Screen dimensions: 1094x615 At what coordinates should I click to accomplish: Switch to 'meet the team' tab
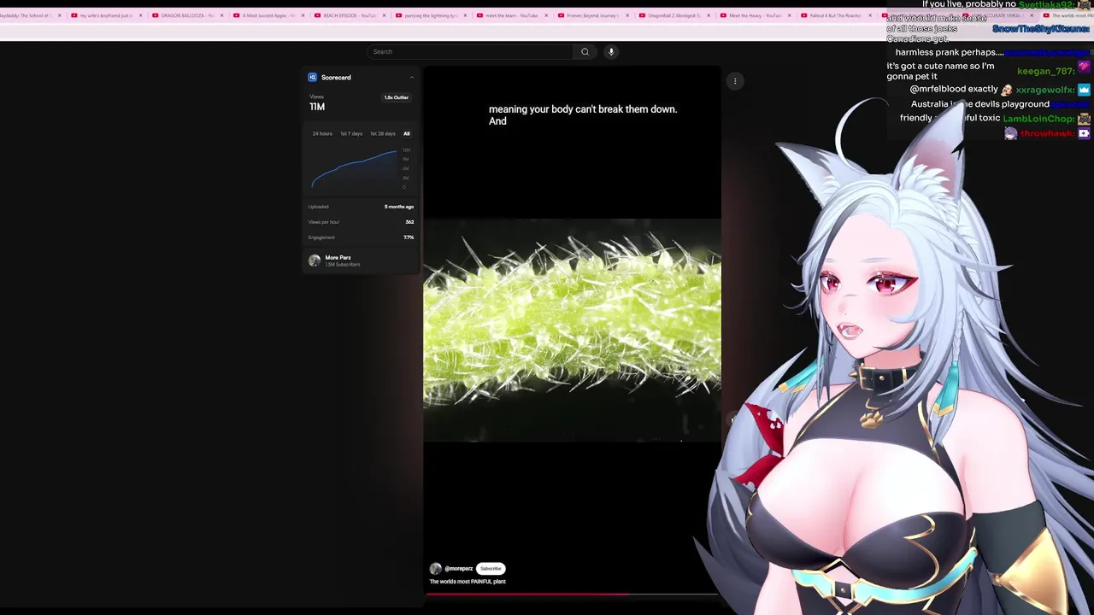click(x=512, y=15)
